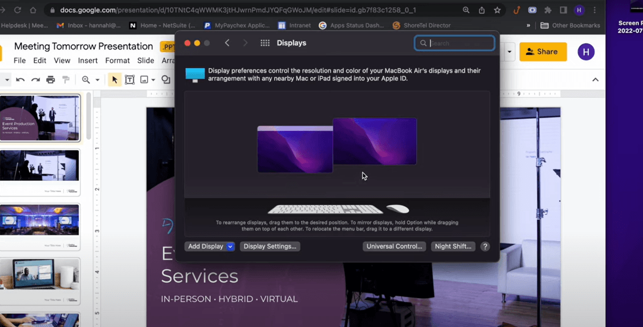Click the Chrome home icon
The image size is (643, 327).
pos(33,10)
